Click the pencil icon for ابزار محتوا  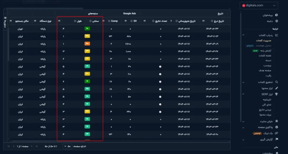276,88
